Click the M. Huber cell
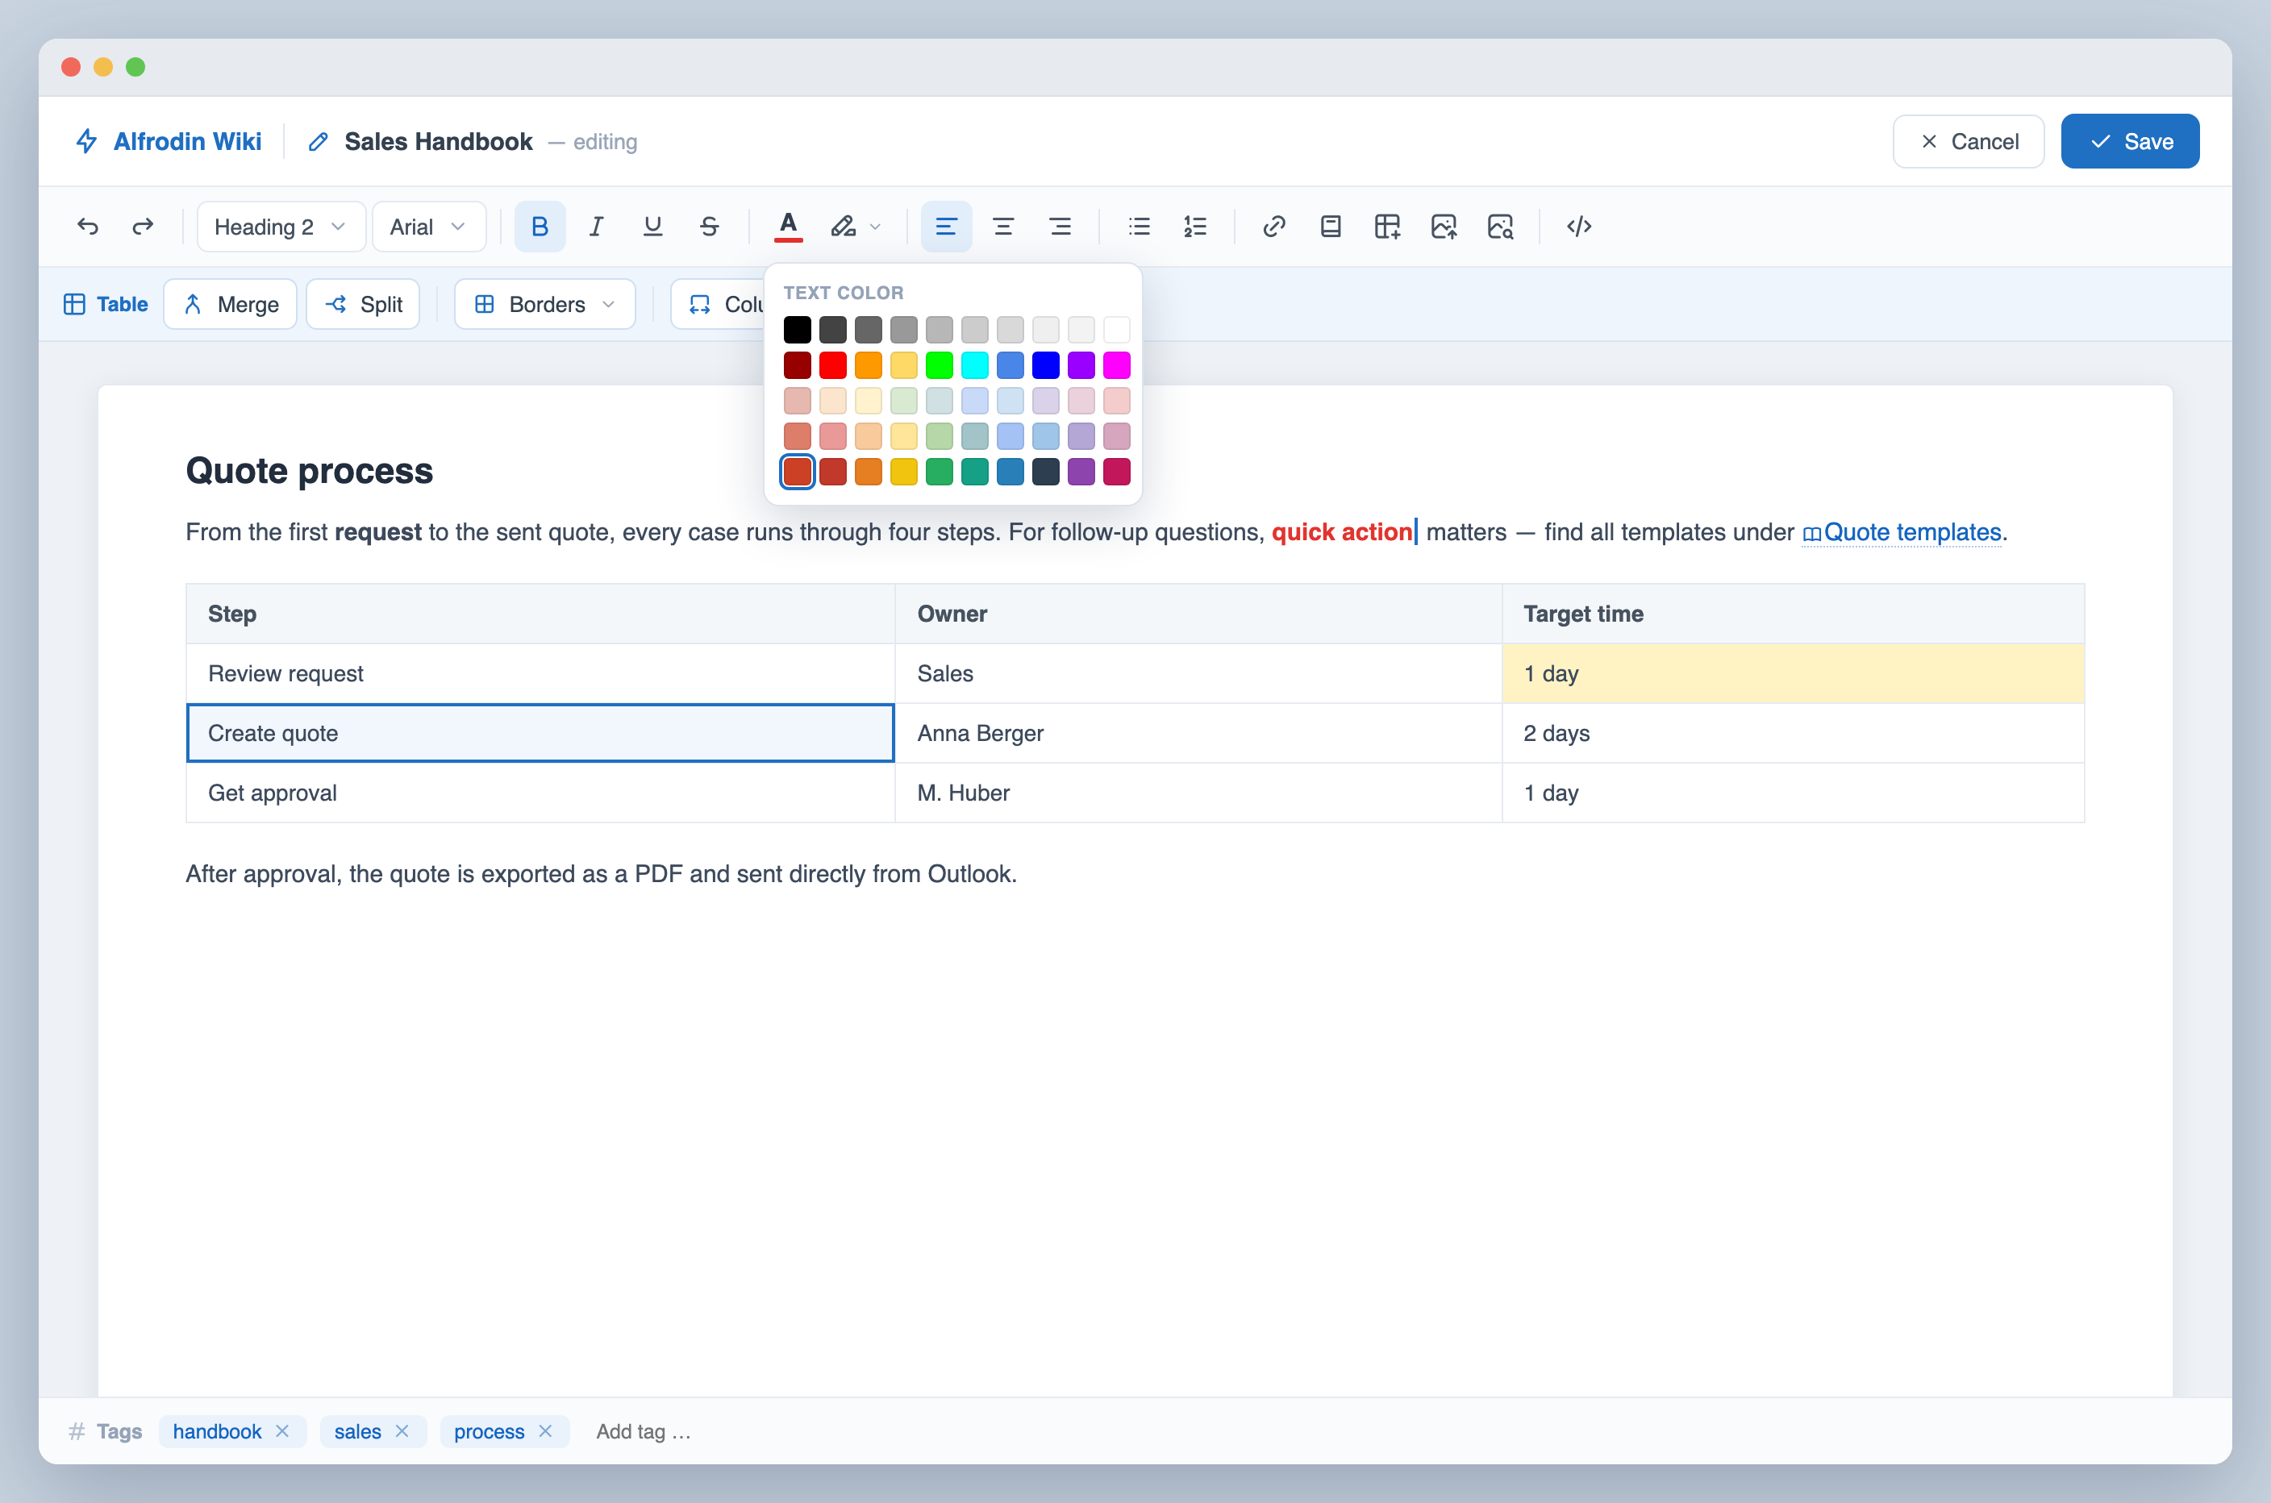The image size is (2271, 1503). click(x=1198, y=793)
